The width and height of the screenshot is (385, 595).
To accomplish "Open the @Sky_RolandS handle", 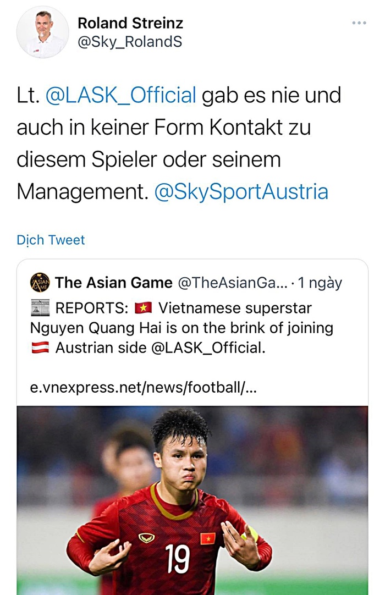I will tap(130, 42).
